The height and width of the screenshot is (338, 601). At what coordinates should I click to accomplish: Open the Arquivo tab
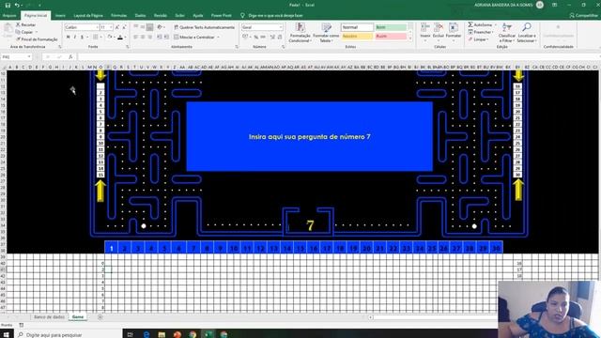coord(9,15)
